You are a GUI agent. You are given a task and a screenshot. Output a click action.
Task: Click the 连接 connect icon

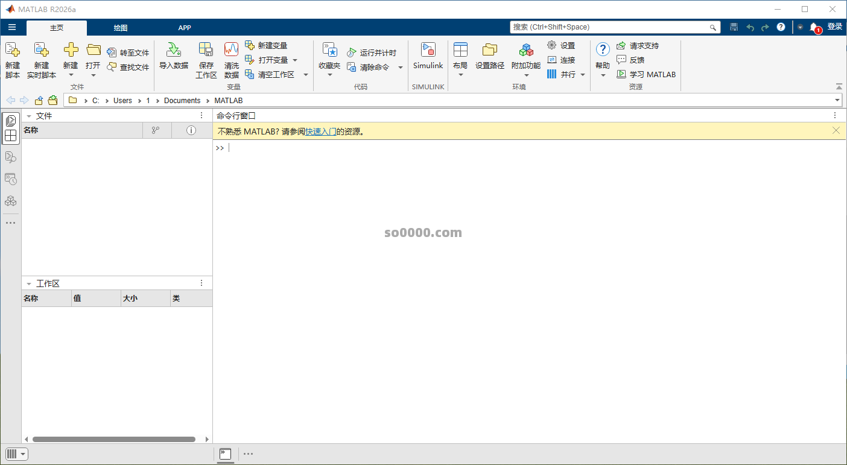(552, 60)
